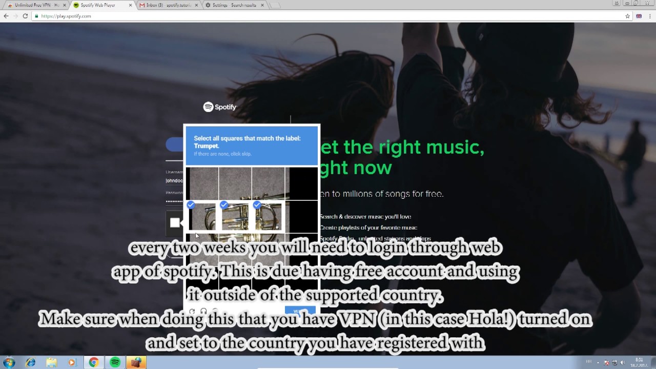This screenshot has width=656, height=369.
Task: Select the black tile beside checked tiles
Action: (x=301, y=217)
